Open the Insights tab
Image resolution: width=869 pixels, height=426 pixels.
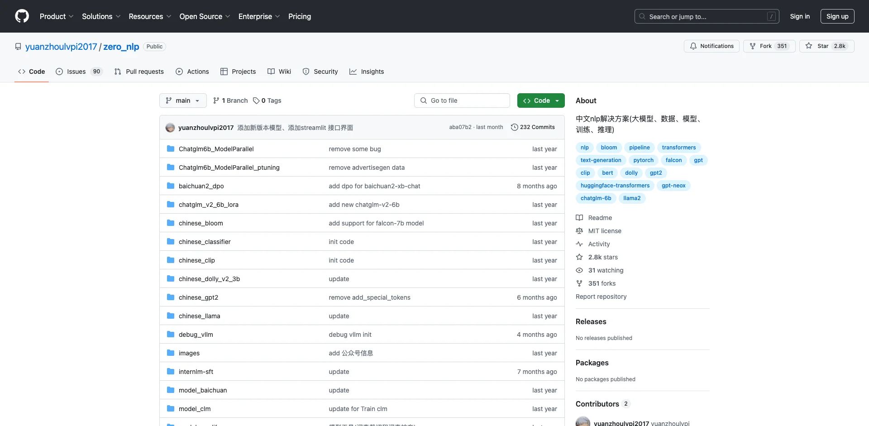tap(367, 72)
